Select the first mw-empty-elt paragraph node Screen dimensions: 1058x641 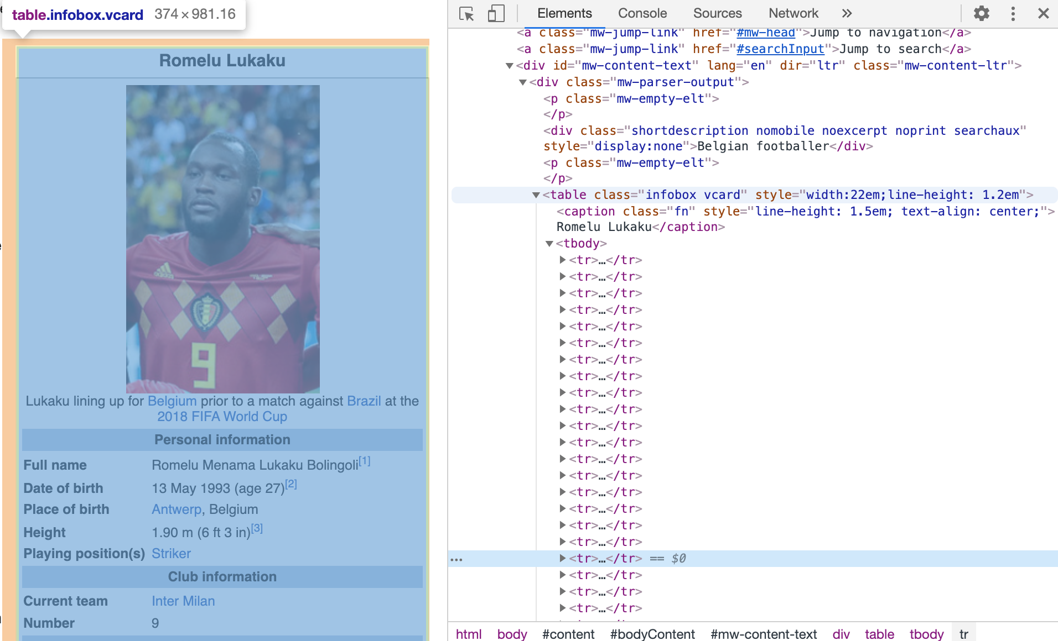pos(631,99)
